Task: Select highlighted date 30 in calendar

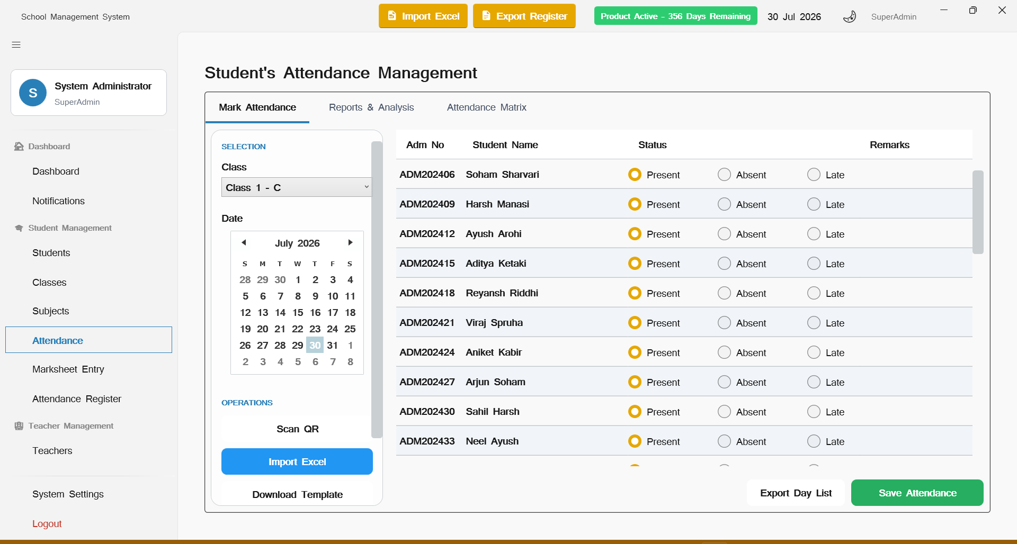Action: point(315,345)
